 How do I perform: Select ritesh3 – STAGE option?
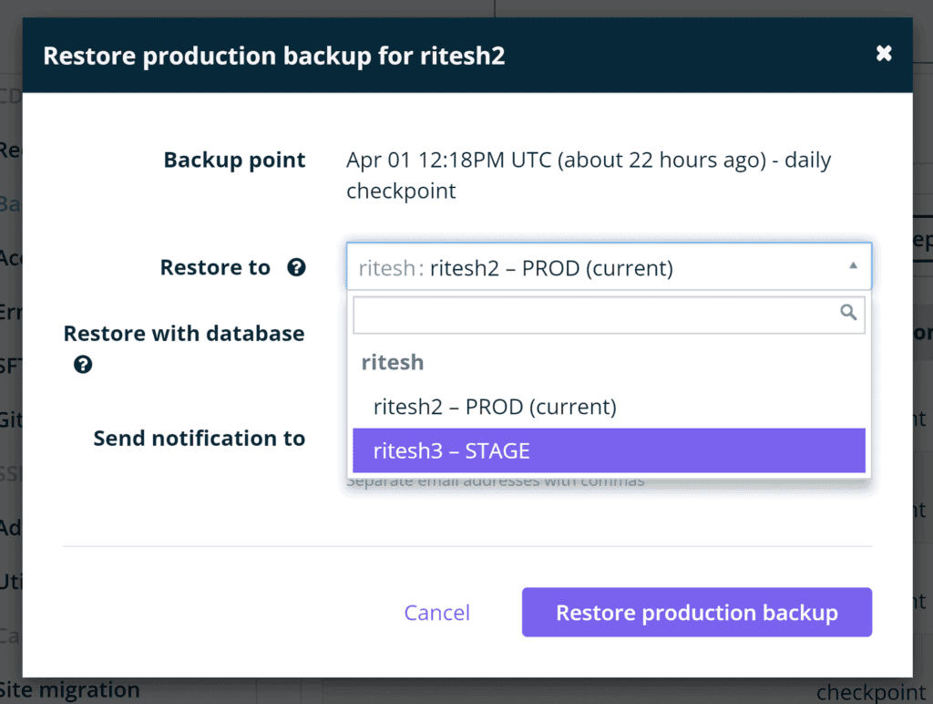coord(609,450)
